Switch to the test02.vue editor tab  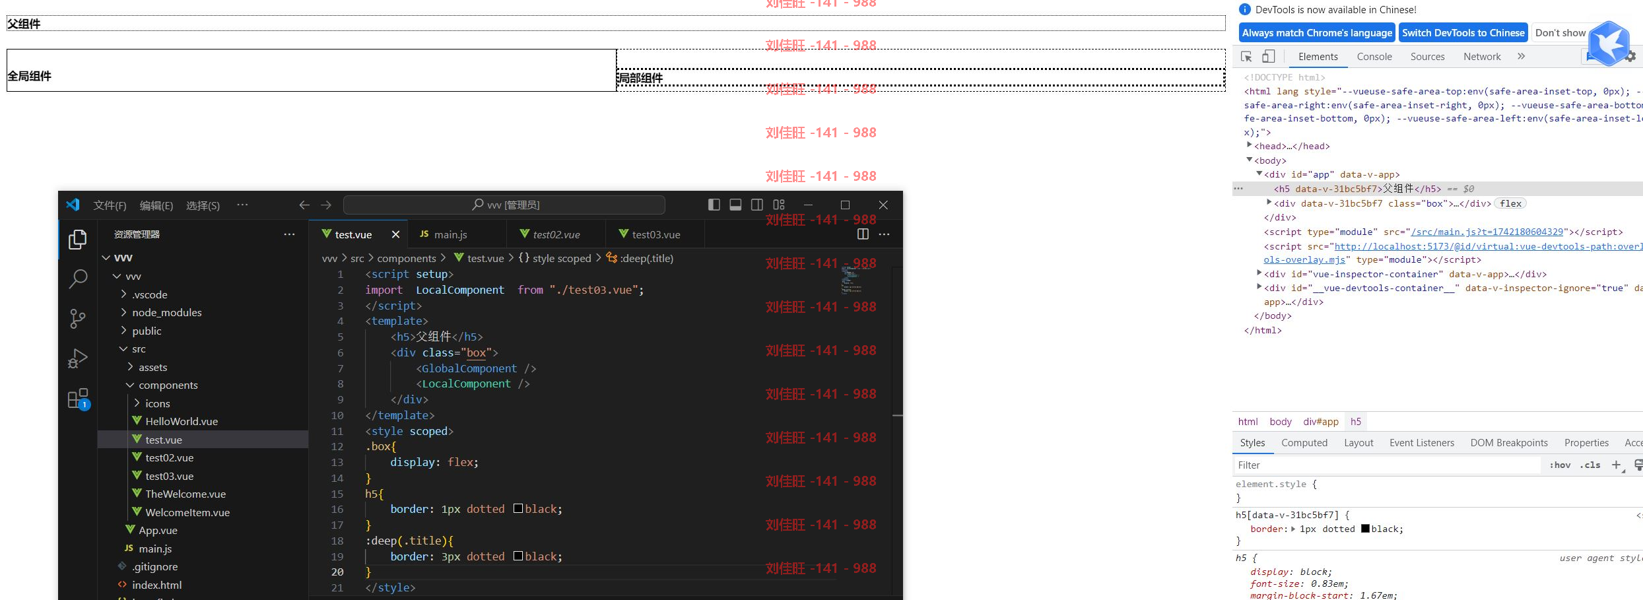point(556,234)
